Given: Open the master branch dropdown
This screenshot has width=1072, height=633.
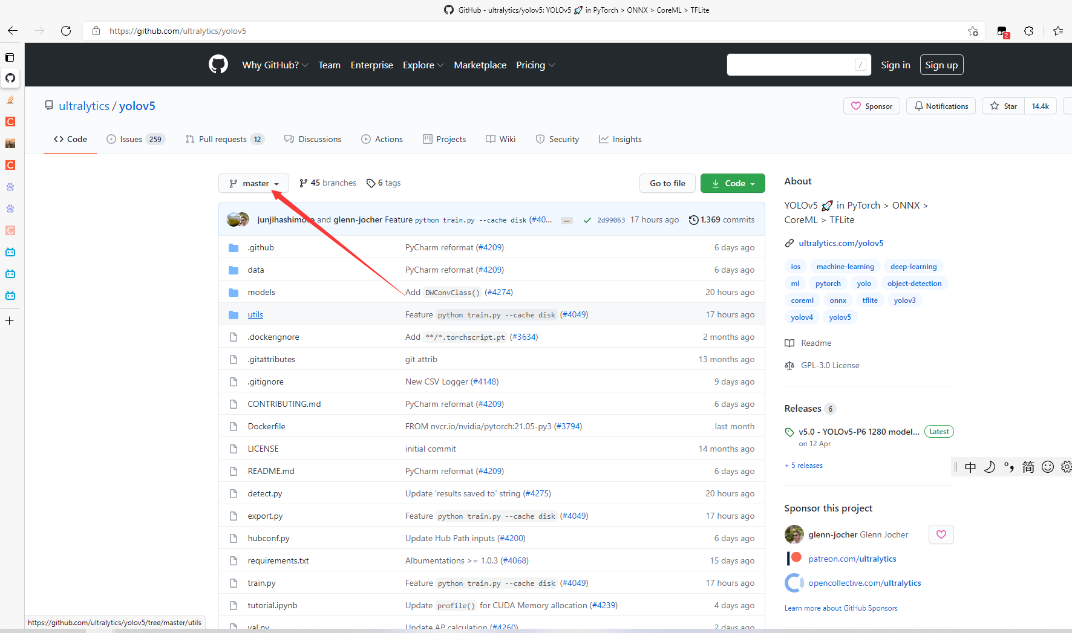Looking at the screenshot, I should point(253,183).
